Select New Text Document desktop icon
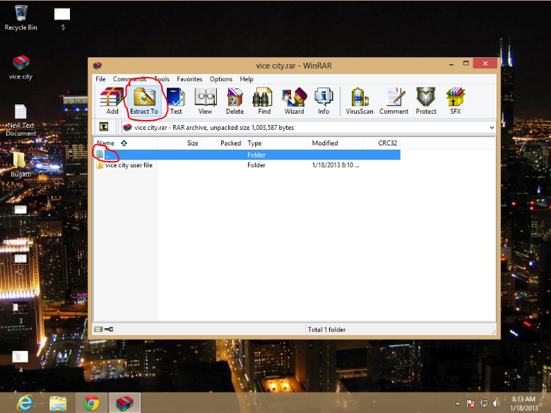The image size is (551, 413). point(20,120)
